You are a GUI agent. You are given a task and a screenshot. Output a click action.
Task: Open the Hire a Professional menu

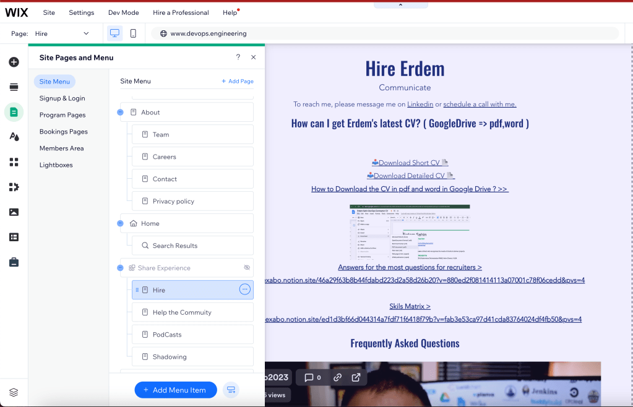pos(181,12)
